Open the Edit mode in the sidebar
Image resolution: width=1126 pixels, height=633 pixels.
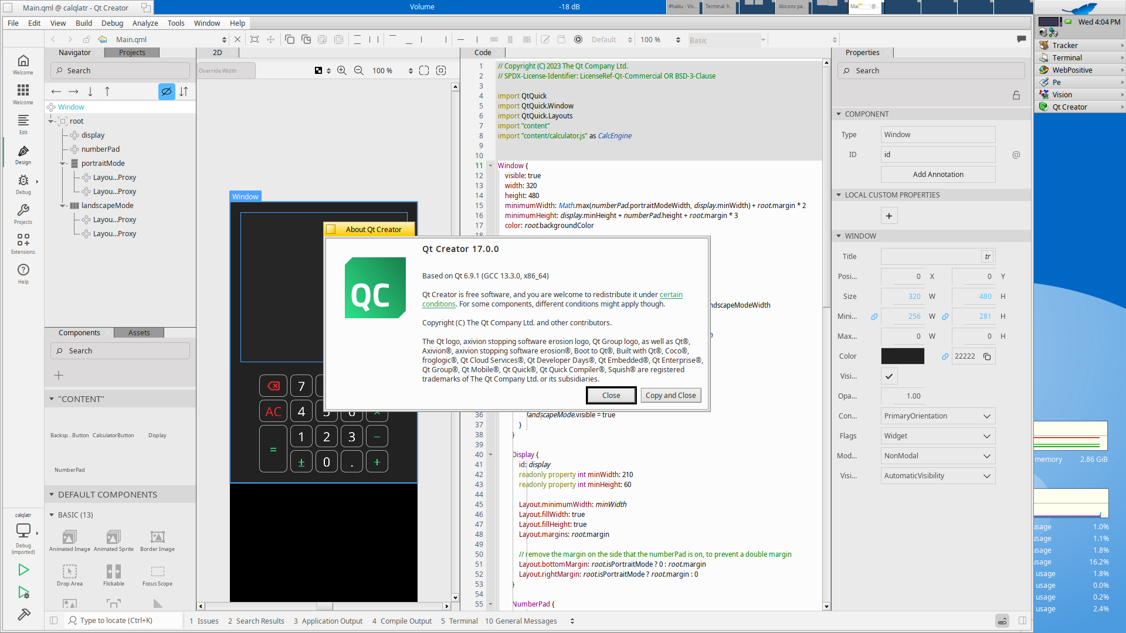23,124
